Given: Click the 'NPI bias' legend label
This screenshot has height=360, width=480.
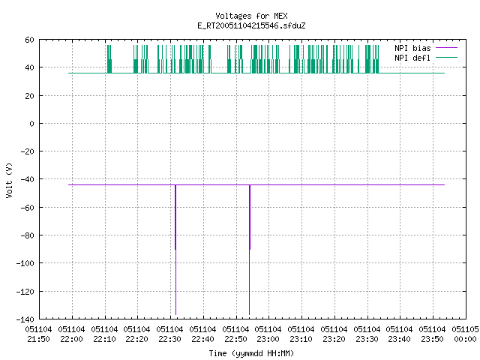Looking at the screenshot, I should tap(412, 48).
